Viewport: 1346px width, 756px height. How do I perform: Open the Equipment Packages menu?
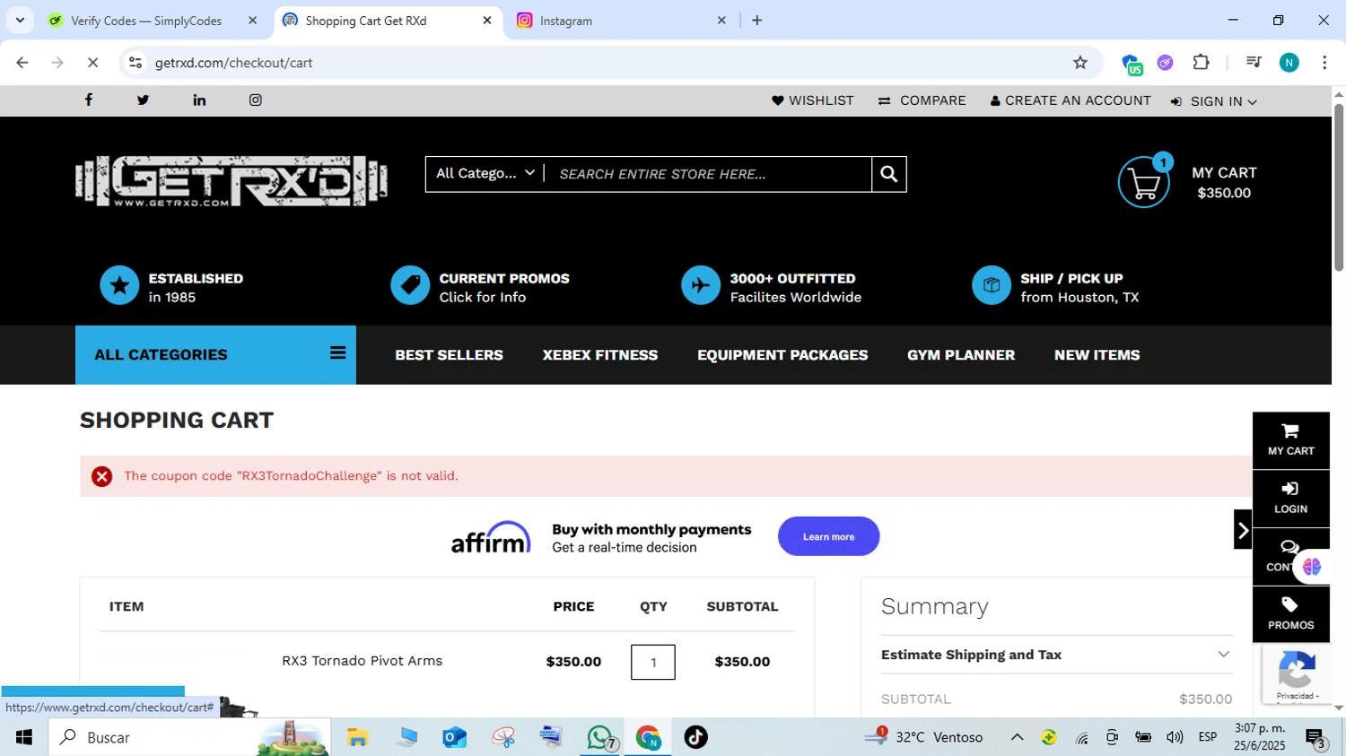click(x=782, y=355)
